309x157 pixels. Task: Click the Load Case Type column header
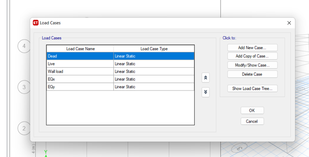pos(154,49)
